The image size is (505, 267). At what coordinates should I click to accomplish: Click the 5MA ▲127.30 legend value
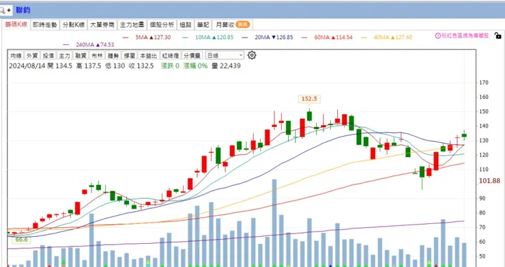pyautogui.click(x=153, y=38)
